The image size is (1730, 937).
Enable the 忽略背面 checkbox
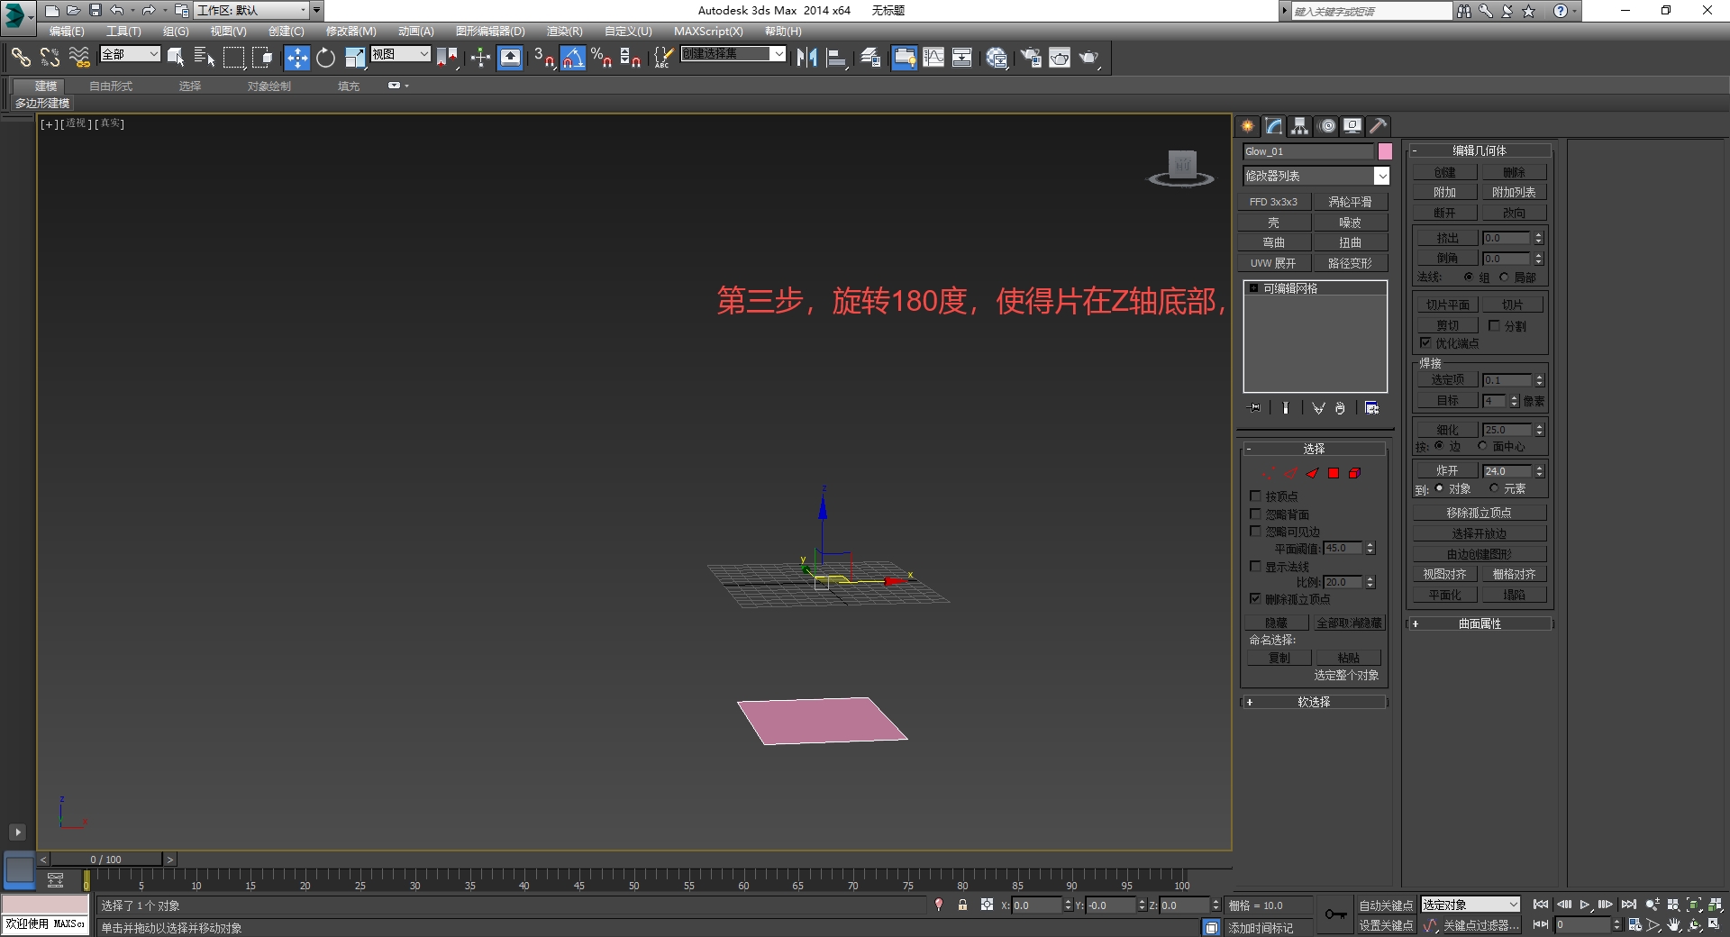[1255, 514]
